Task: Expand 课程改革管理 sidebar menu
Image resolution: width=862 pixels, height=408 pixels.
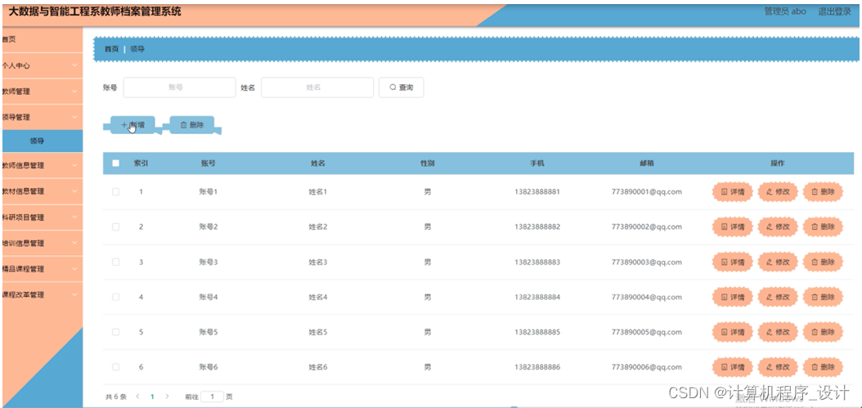Action: (x=43, y=294)
